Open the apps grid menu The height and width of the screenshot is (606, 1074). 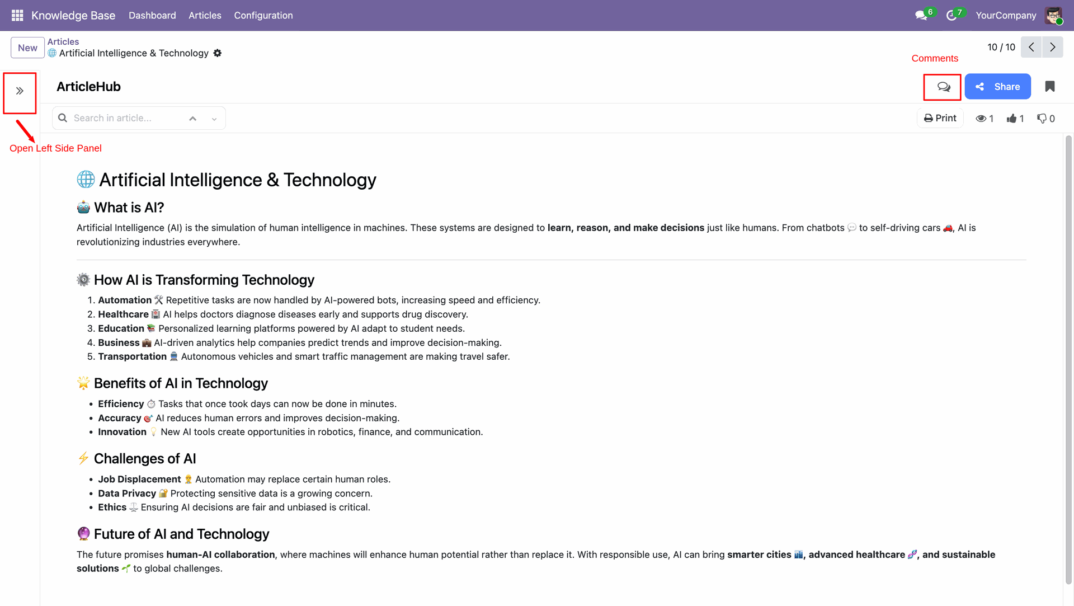(x=17, y=15)
